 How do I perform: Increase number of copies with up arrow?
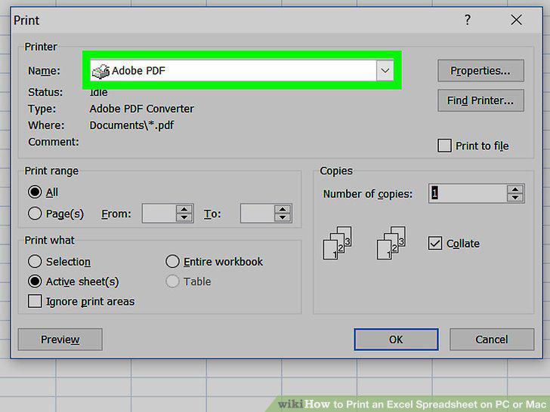[515, 189]
